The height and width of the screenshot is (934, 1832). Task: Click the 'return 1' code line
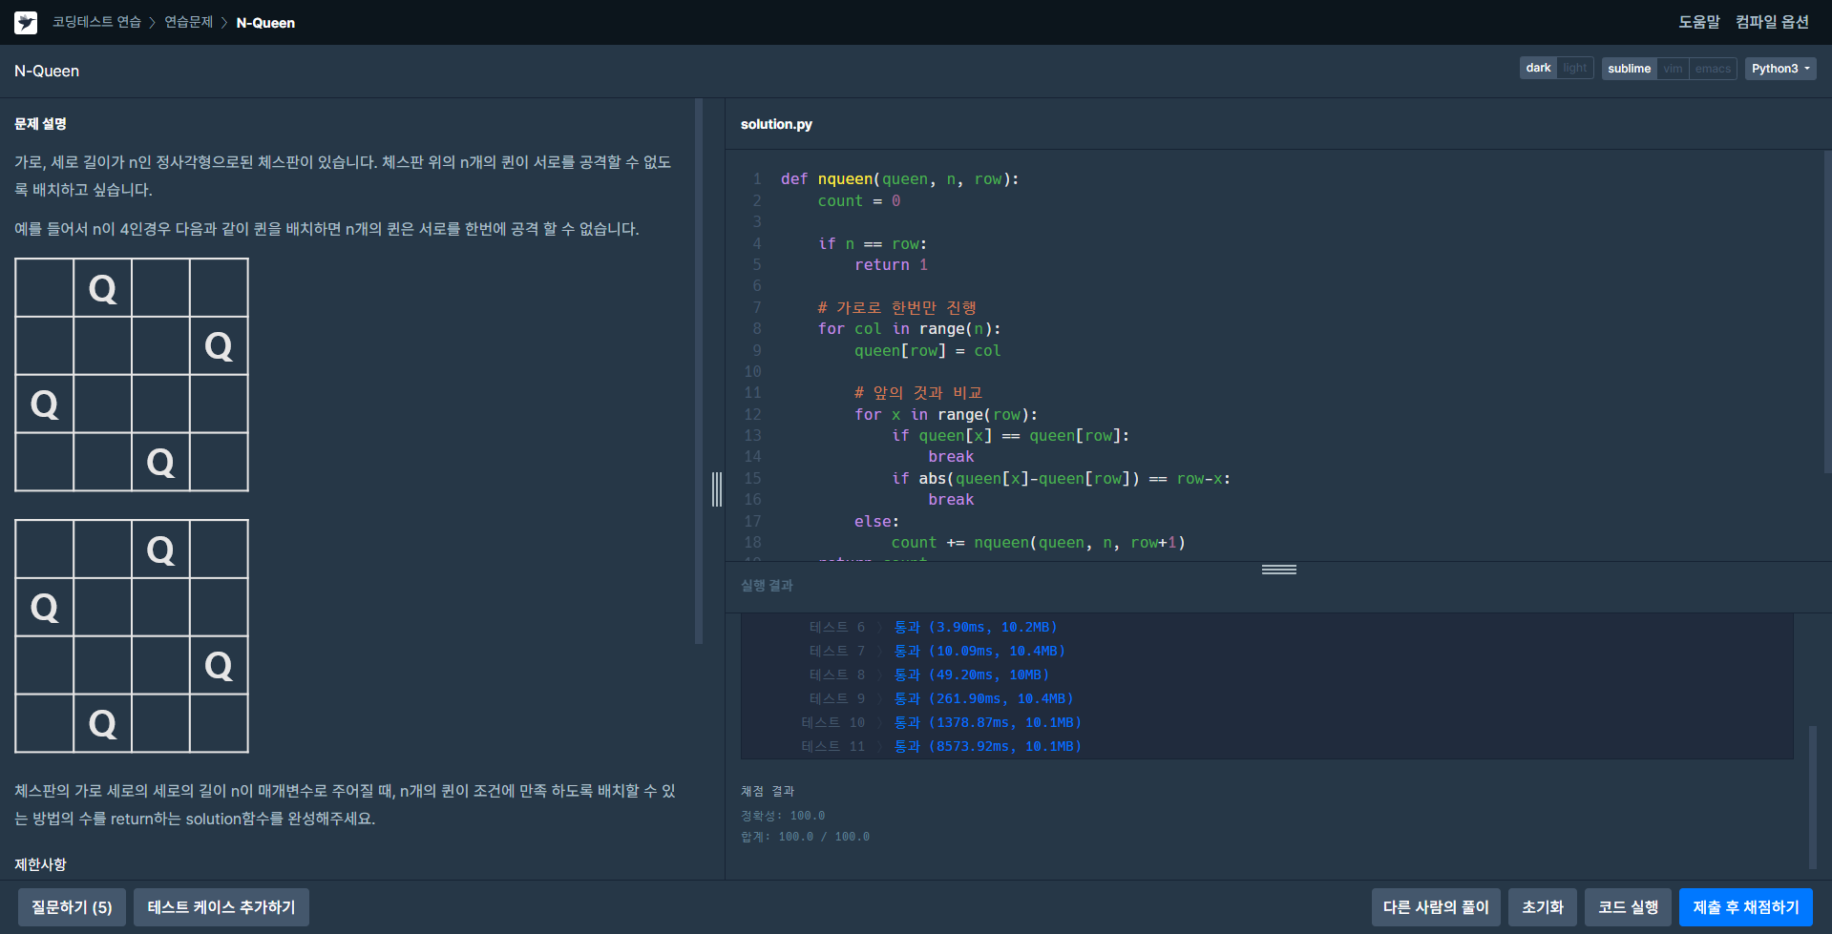(x=891, y=265)
